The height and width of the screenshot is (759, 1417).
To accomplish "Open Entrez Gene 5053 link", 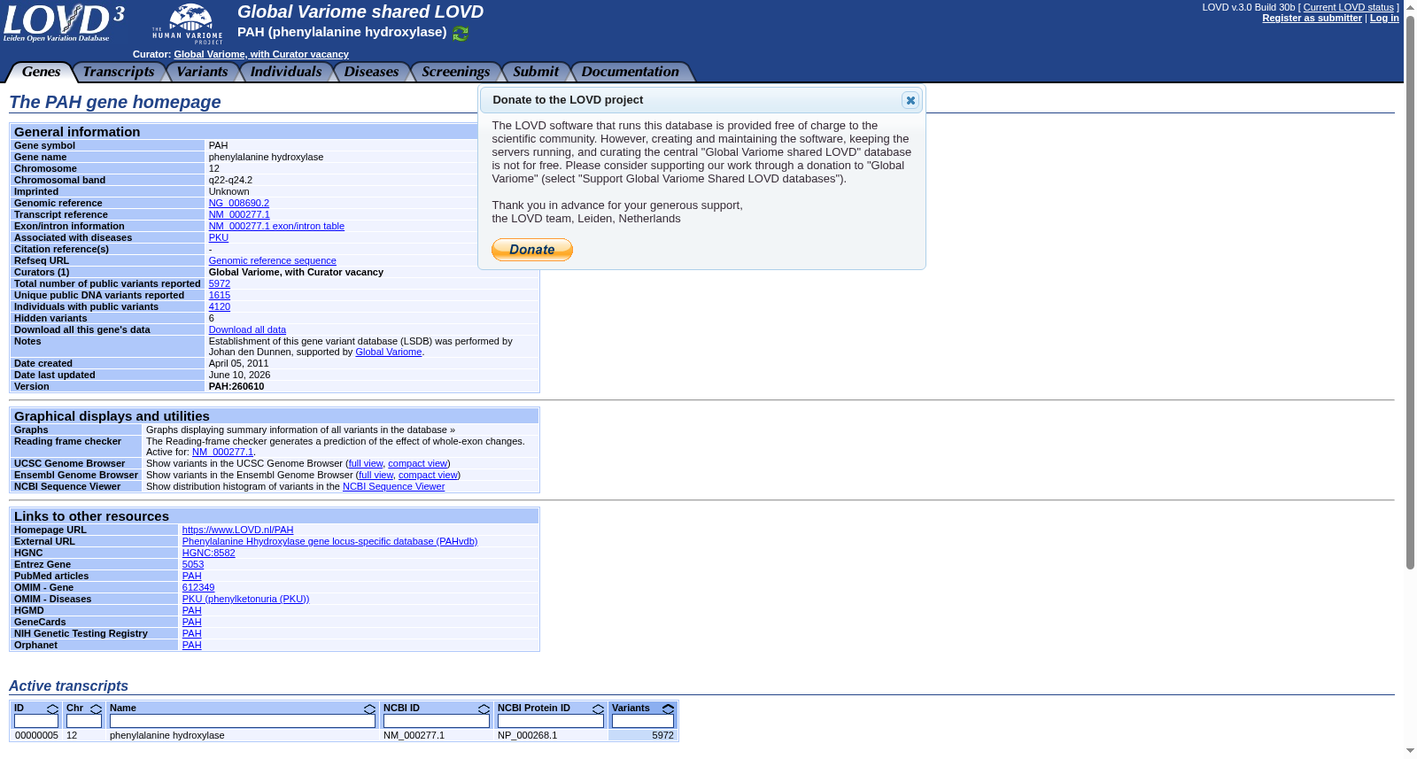I will (192, 564).
